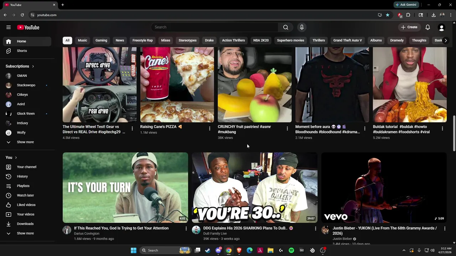Open the Windows taskbar Search box
Screen dimensions: 456x256
point(166,250)
